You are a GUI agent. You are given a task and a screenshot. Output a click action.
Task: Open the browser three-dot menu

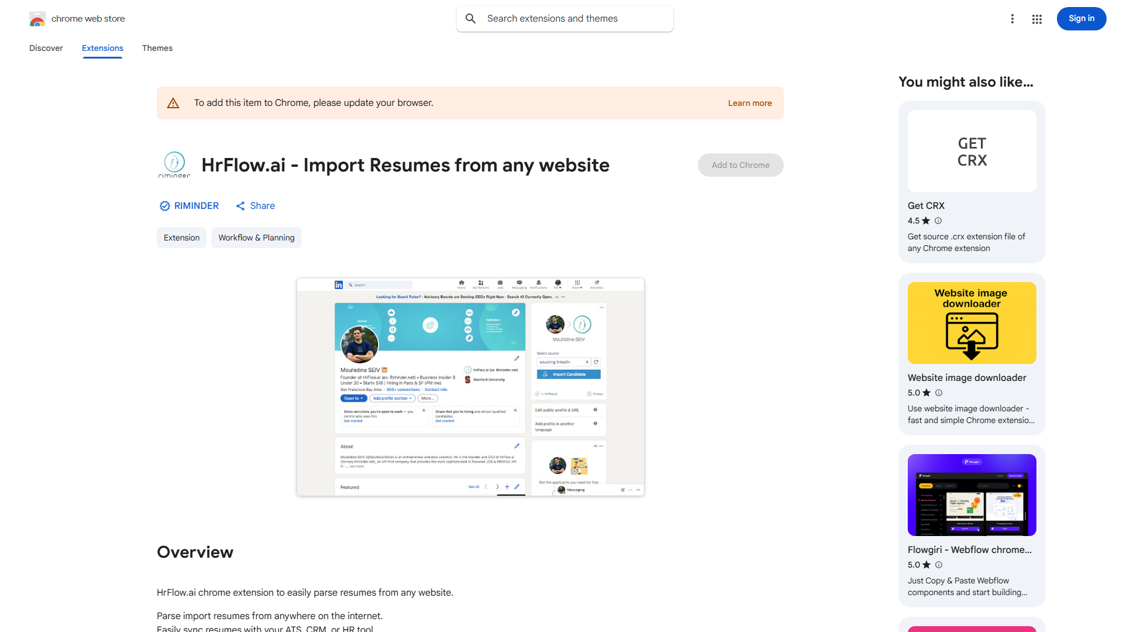pos(1012,18)
